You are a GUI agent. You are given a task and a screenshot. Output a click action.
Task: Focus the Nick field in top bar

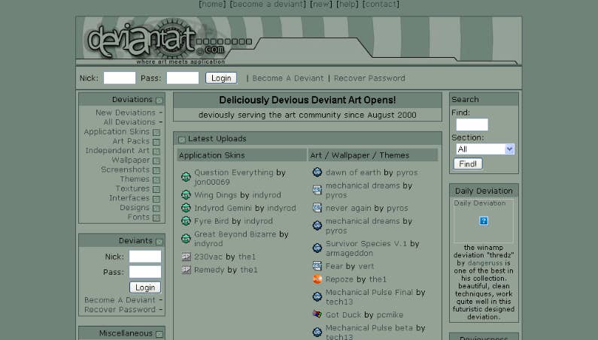(x=120, y=77)
